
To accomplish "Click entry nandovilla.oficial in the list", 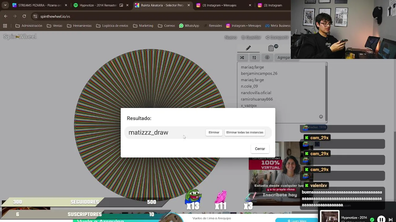I will pos(256,92).
